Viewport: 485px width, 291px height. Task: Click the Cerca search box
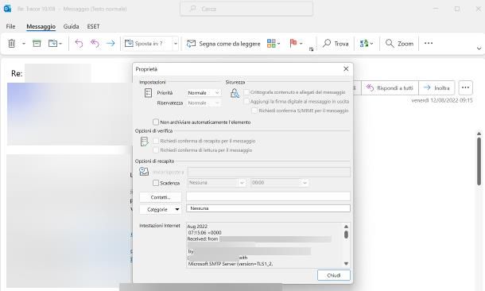point(246,9)
